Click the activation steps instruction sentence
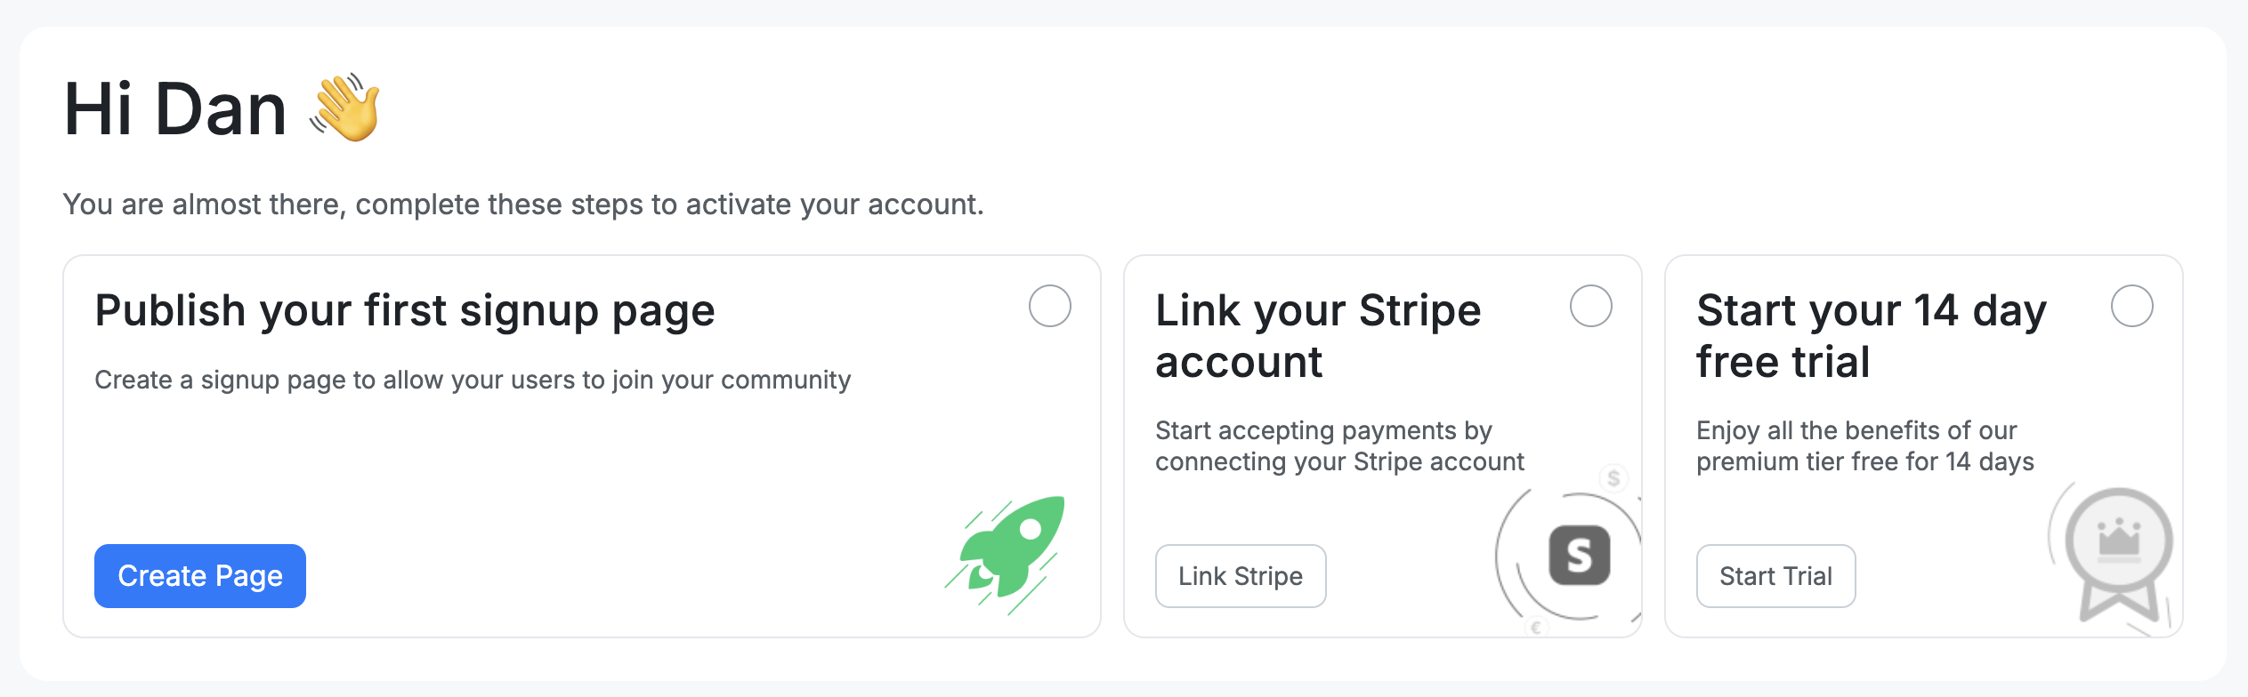Viewport: 2248px width, 697px height. coord(523,204)
